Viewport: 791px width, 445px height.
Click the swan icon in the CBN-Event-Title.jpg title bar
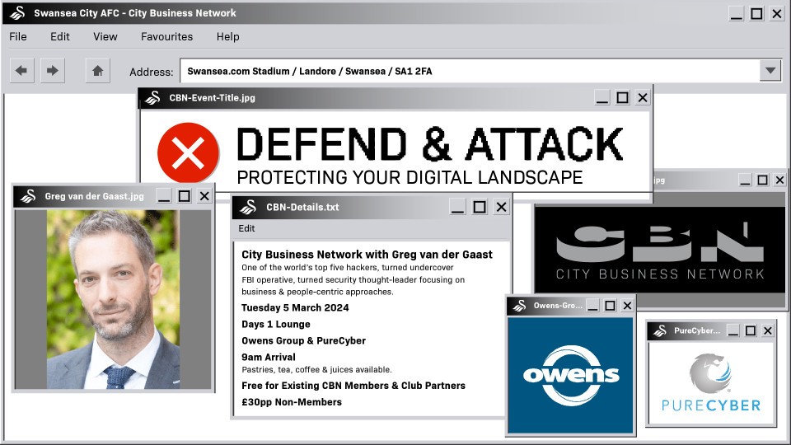click(x=152, y=97)
